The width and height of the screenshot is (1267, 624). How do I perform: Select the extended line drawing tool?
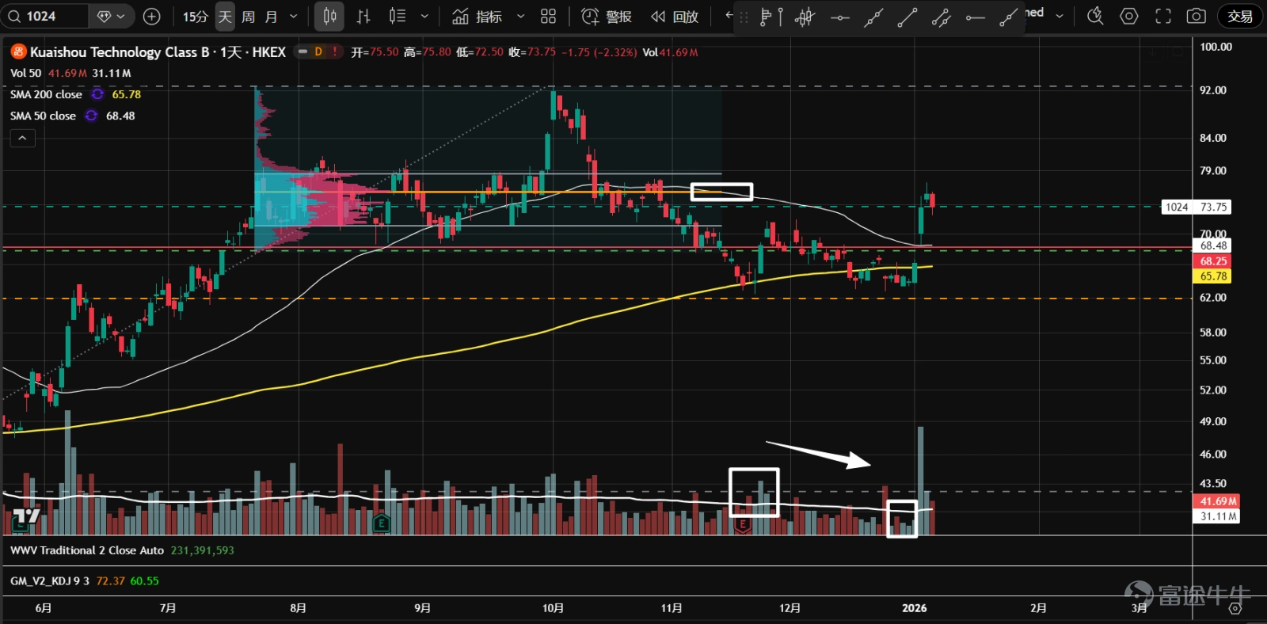(873, 17)
